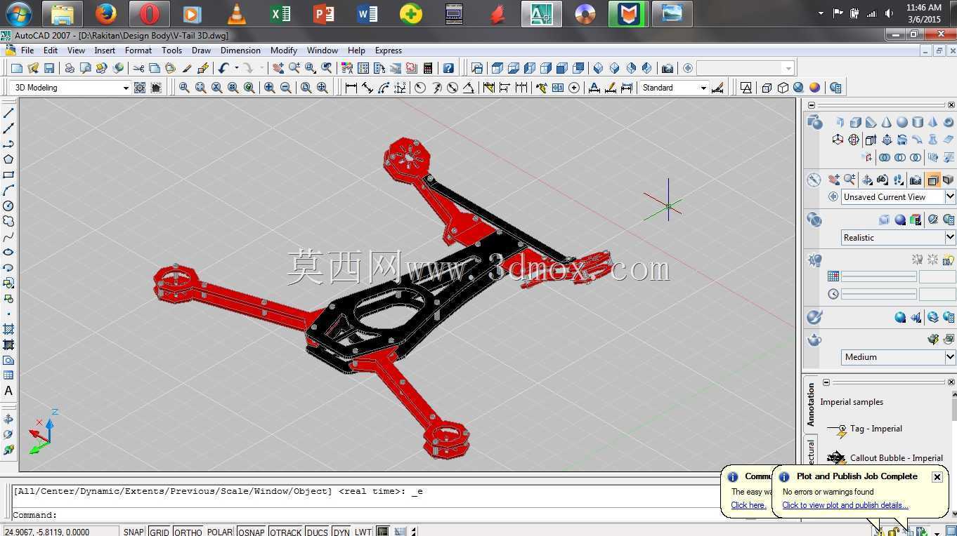Image resolution: width=957 pixels, height=536 pixels.
Task: Open the Express menu
Action: point(389,51)
